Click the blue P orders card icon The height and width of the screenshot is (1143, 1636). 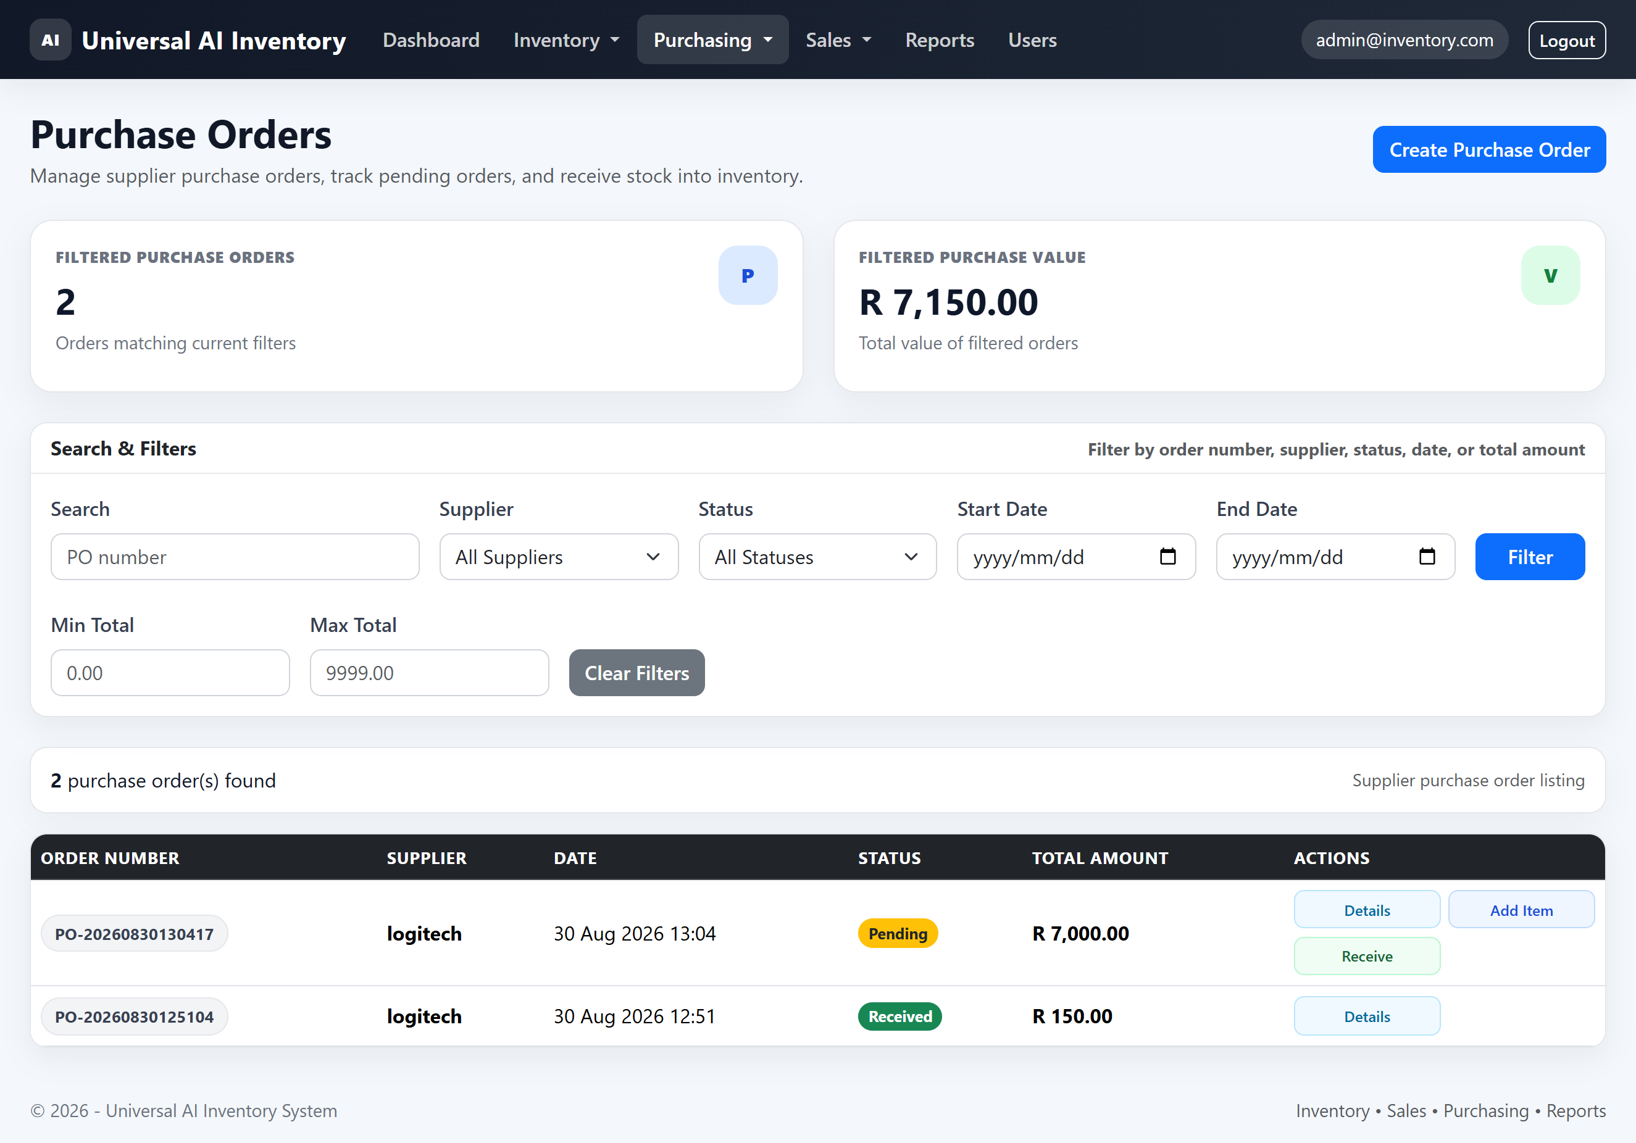748,276
